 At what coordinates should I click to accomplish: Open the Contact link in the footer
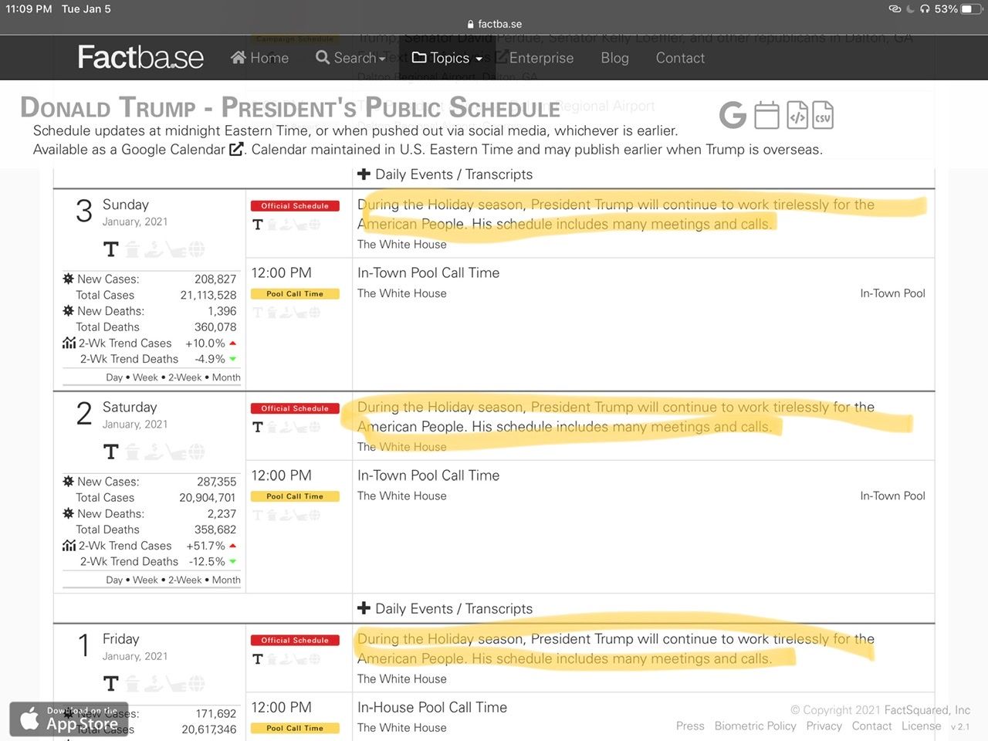point(871,726)
